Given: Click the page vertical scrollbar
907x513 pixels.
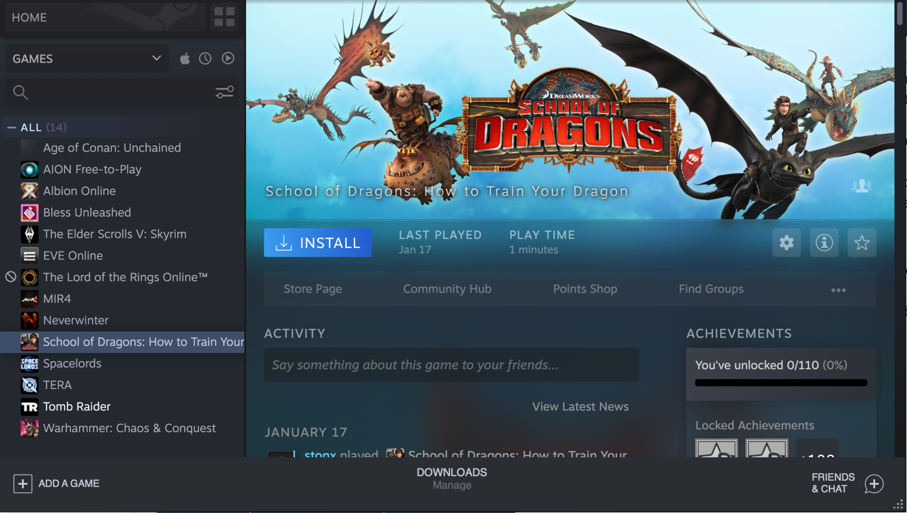Looking at the screenshot, I should [900, 13].
